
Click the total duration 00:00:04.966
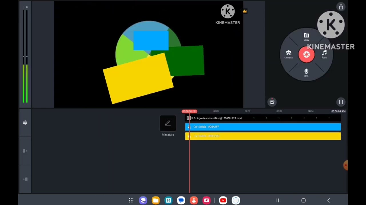[x=338, y=111]
